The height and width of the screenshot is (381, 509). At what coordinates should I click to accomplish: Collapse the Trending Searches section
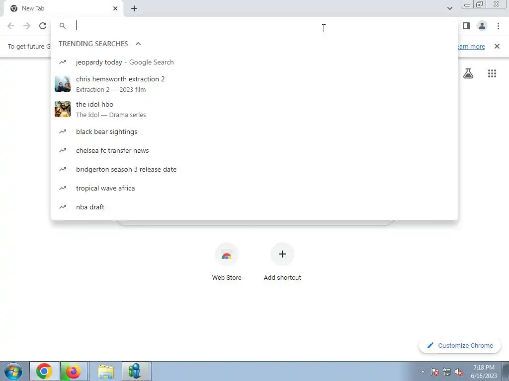coord(138,44)
